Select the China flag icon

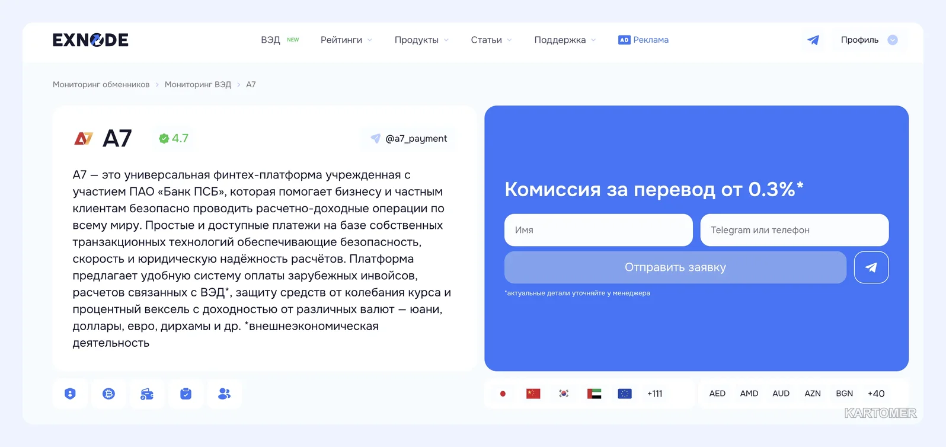533,394
